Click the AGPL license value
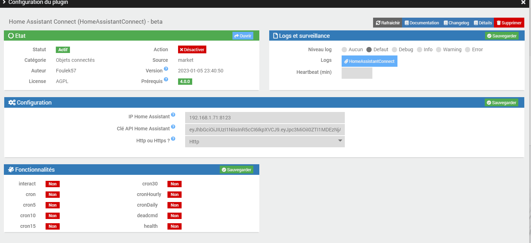Screen dimensions: 531x243 point(62,81)
